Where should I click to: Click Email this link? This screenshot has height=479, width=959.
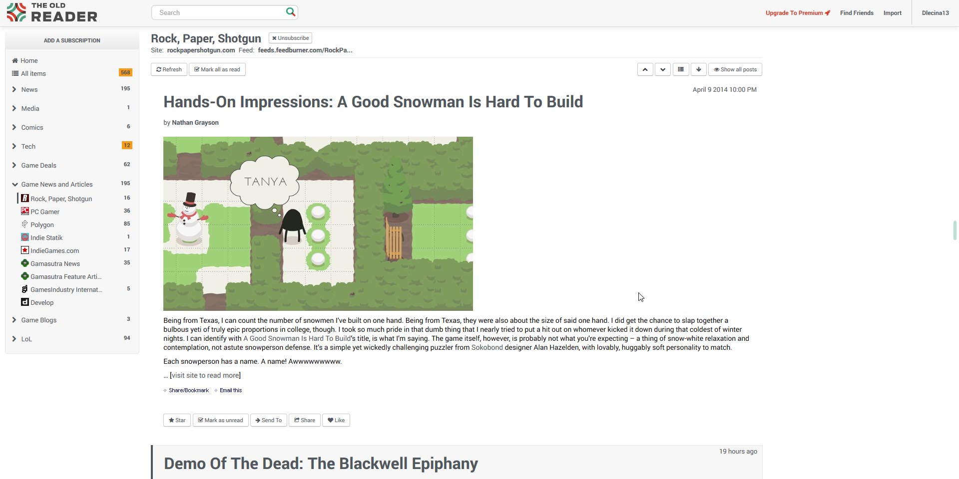coord(231,390)
